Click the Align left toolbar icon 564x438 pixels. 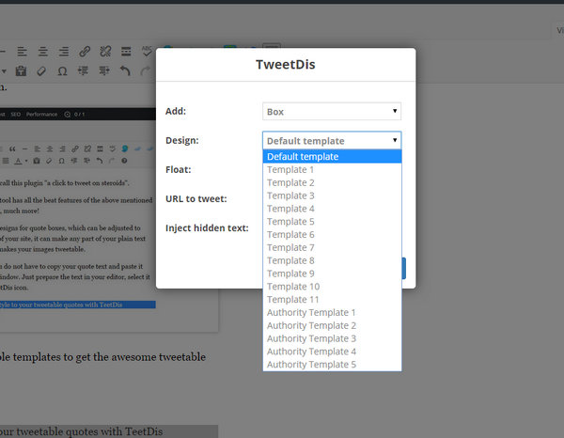(x=22, y=52)
